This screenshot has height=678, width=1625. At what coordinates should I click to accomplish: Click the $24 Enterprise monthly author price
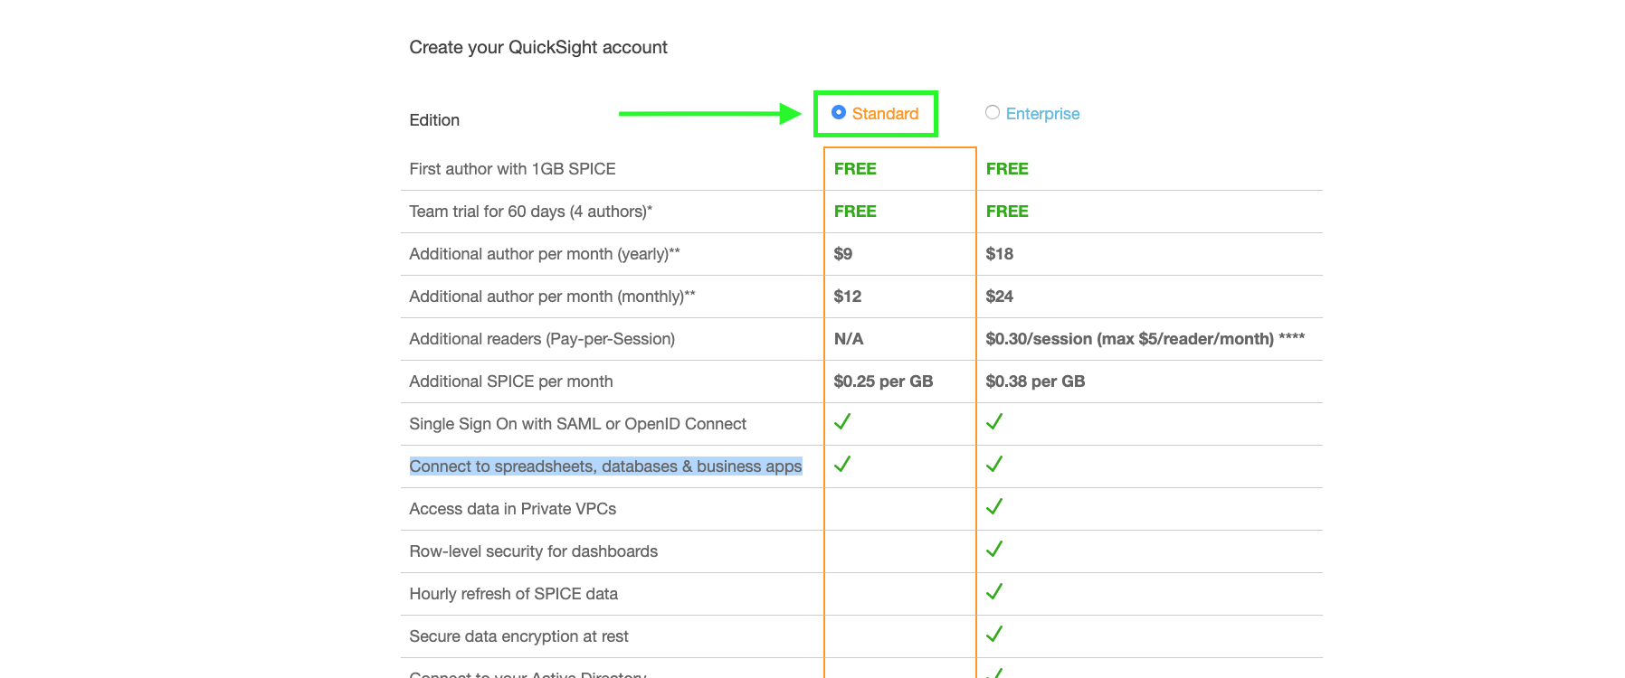point(1000,297)
